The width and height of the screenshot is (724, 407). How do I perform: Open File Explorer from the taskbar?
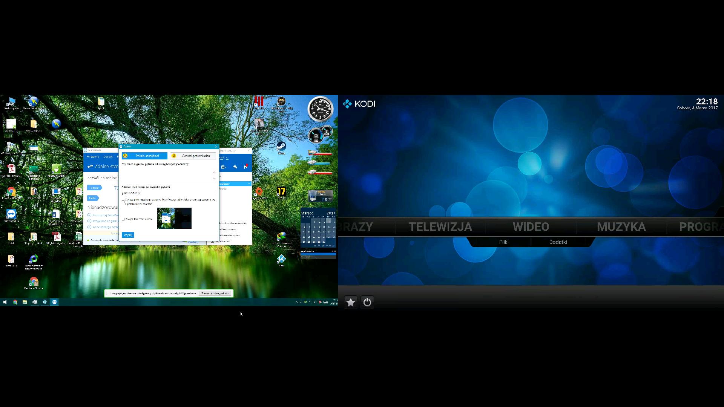25,302
